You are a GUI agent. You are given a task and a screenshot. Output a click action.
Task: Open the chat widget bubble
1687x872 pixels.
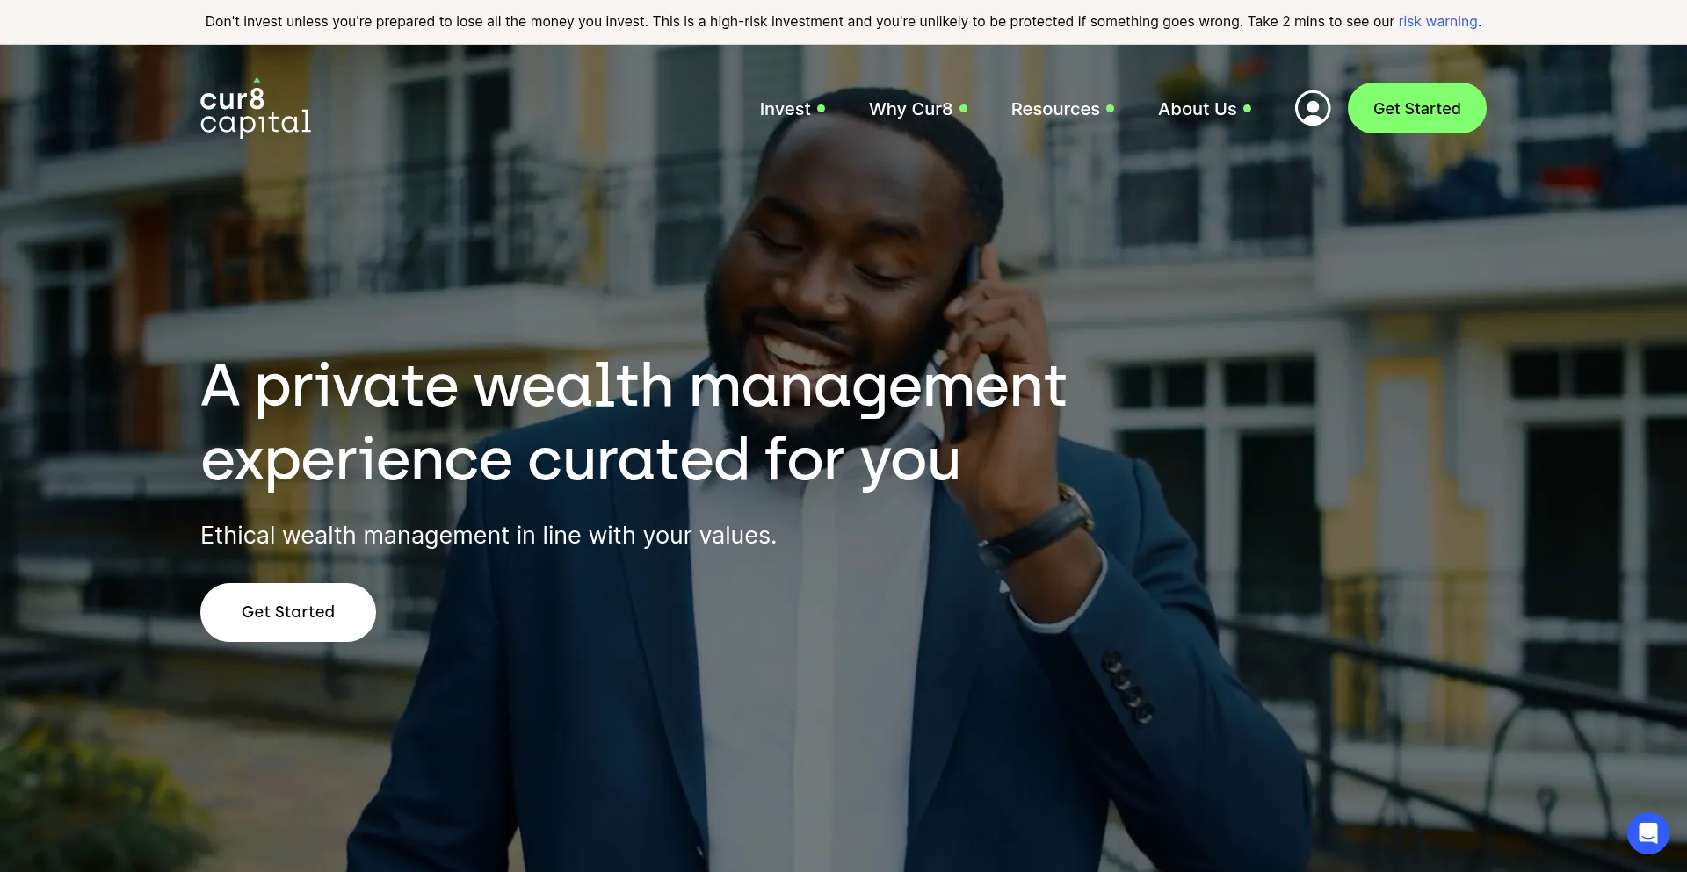tap(1647, 832)
